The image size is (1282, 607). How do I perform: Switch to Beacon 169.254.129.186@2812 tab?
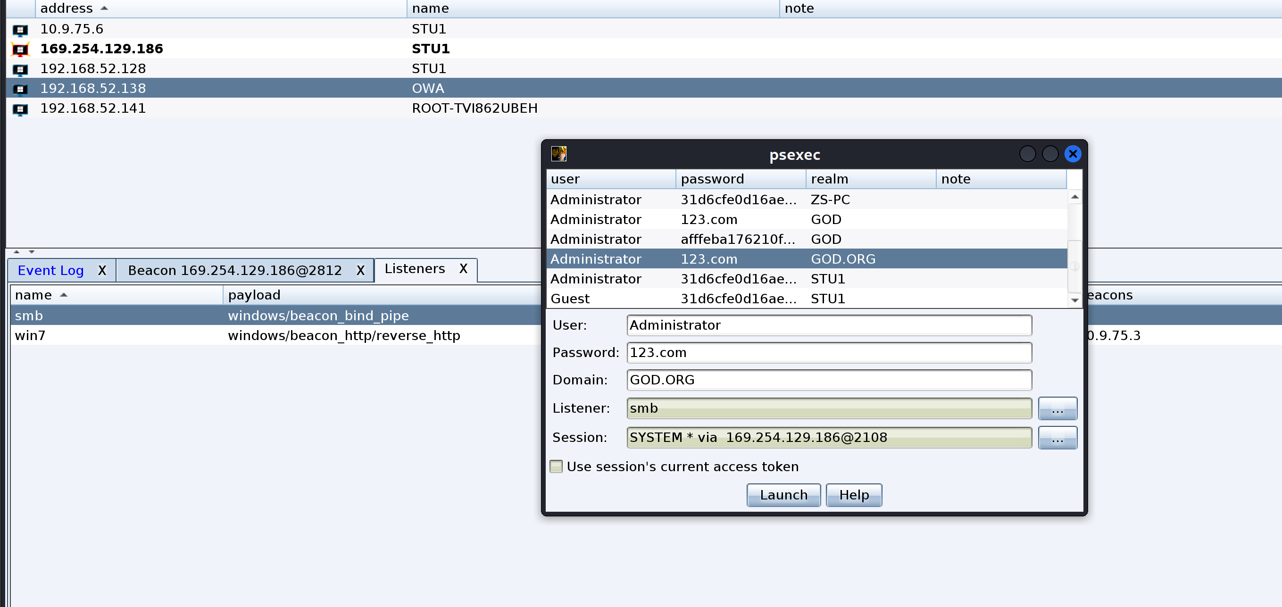[235, 270]
